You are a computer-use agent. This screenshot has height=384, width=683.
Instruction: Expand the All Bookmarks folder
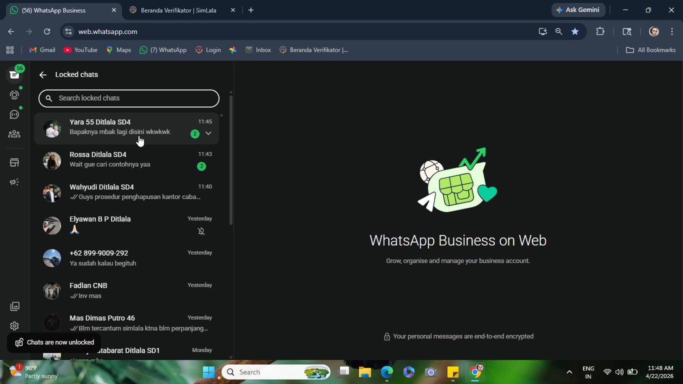tap(651, 50)
